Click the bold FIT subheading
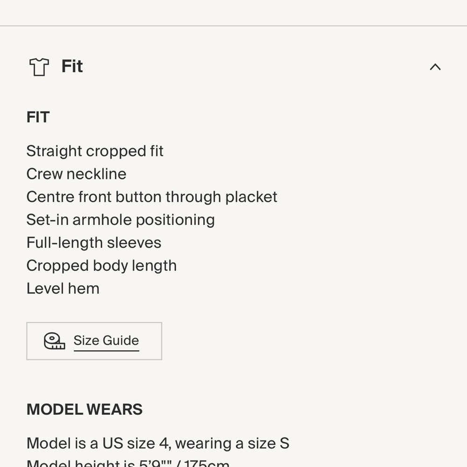Screen dimensions: 467x467 tap(38, 117)
